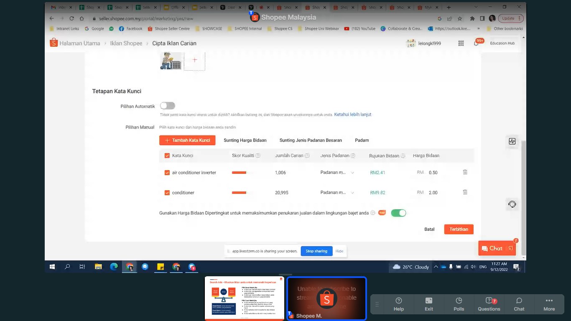Delete the conditioner keyword row

tap(465, 192)
